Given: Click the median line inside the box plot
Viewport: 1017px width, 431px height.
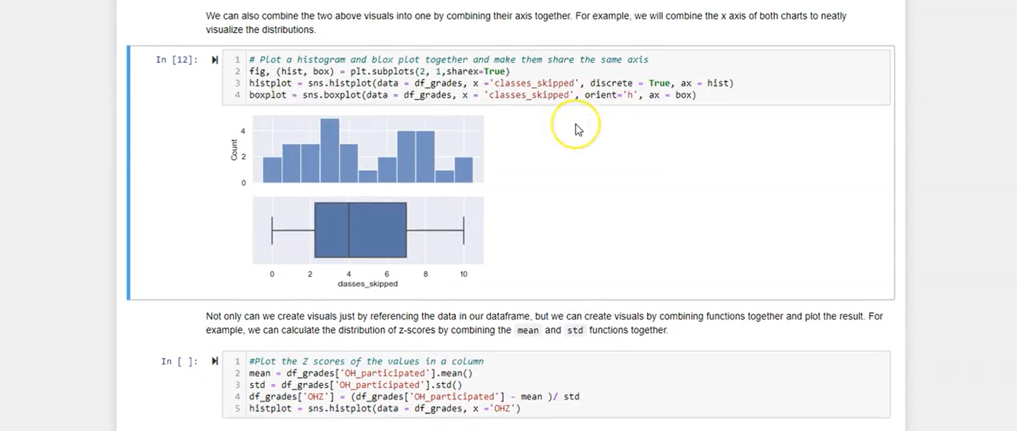Looking at the screenshot, I should pyautogui.click(x=349, y=230).
